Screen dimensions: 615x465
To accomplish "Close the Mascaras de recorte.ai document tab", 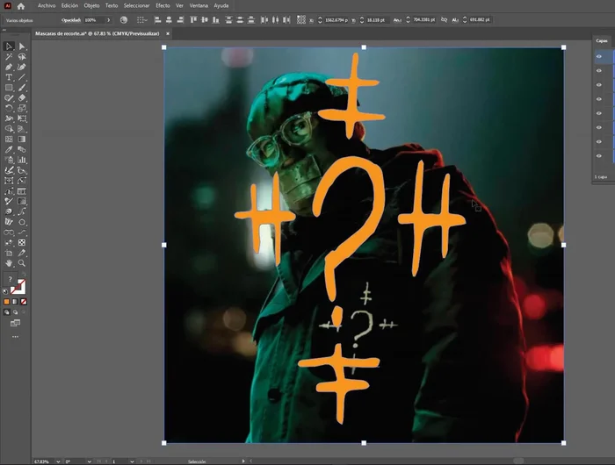I will tap(167, 33).
